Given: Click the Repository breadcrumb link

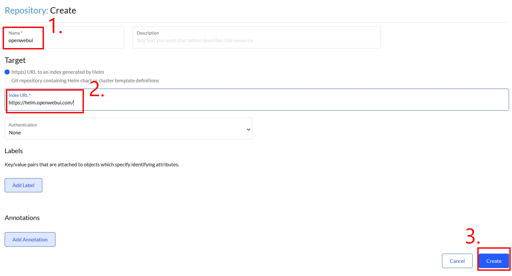Looking at the screenshot, I should [26, 11].
